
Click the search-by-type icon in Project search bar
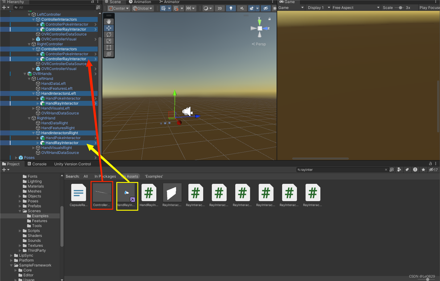coord(399,170)
